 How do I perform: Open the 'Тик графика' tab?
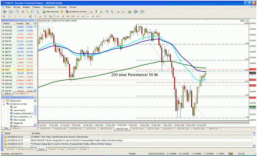[x=20, y=93]
